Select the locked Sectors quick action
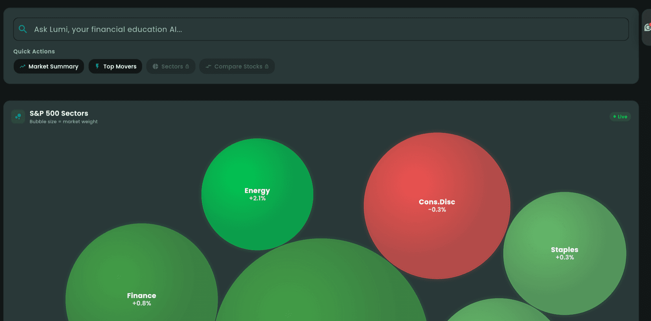 pyautogui.click(x=171, y=66)
